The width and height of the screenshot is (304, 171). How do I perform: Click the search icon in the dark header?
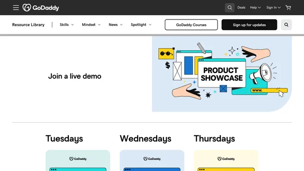coord(229,8)
